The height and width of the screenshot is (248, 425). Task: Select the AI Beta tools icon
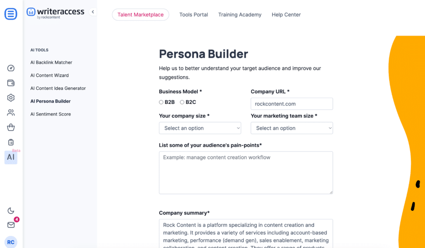coord(11,157)
